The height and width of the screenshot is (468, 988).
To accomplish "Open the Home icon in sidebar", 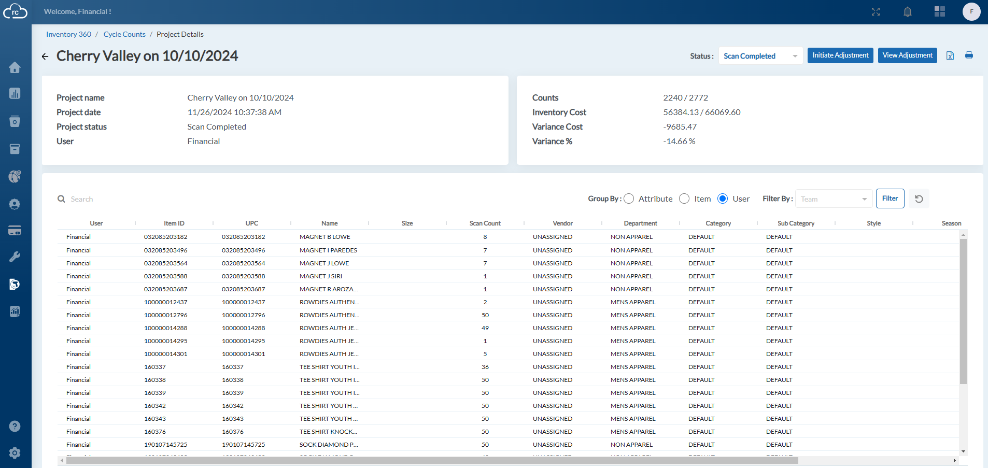I will tap(15, 67).
